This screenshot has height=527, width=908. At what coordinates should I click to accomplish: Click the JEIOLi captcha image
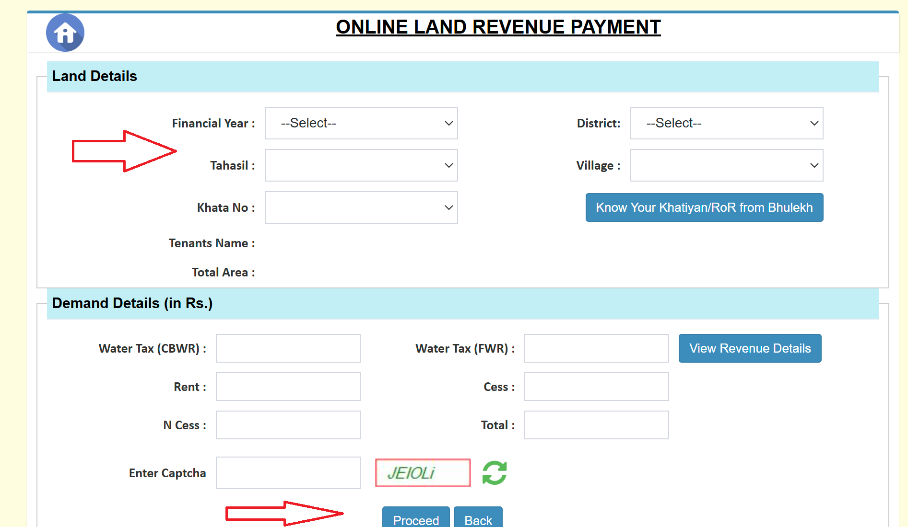[x=422, y=473]
